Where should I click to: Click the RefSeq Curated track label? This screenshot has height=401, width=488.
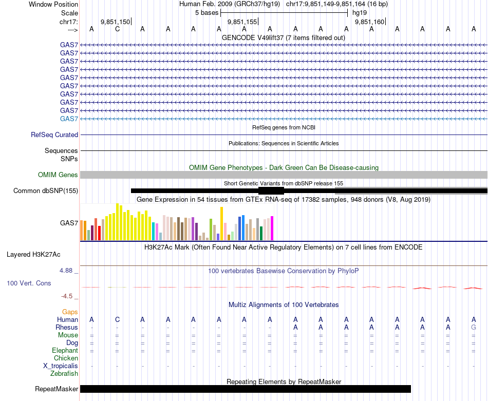point(54,135)
